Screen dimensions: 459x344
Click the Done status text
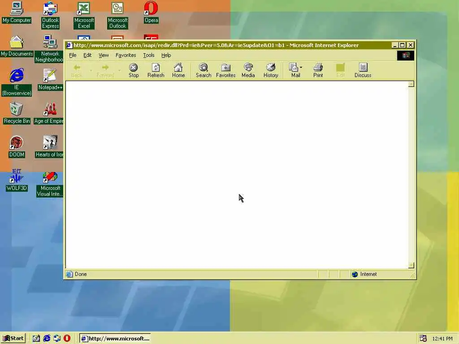(81, 274)
